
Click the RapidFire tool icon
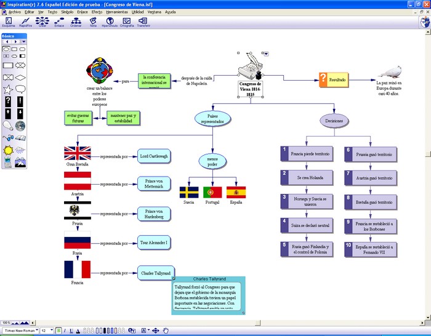[x=25, y=22]
